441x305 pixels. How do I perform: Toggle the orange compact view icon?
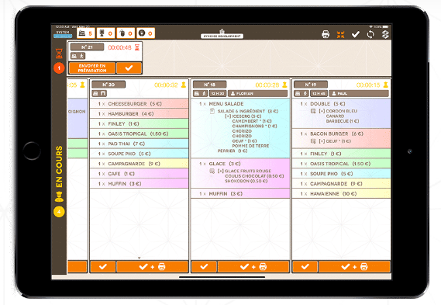[x=340, y=35]
